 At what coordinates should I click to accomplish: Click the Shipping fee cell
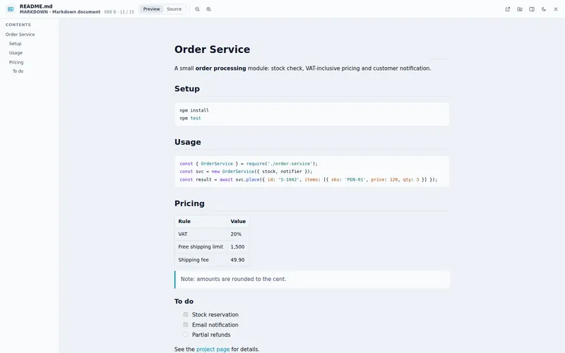click(x=201, y=260)
